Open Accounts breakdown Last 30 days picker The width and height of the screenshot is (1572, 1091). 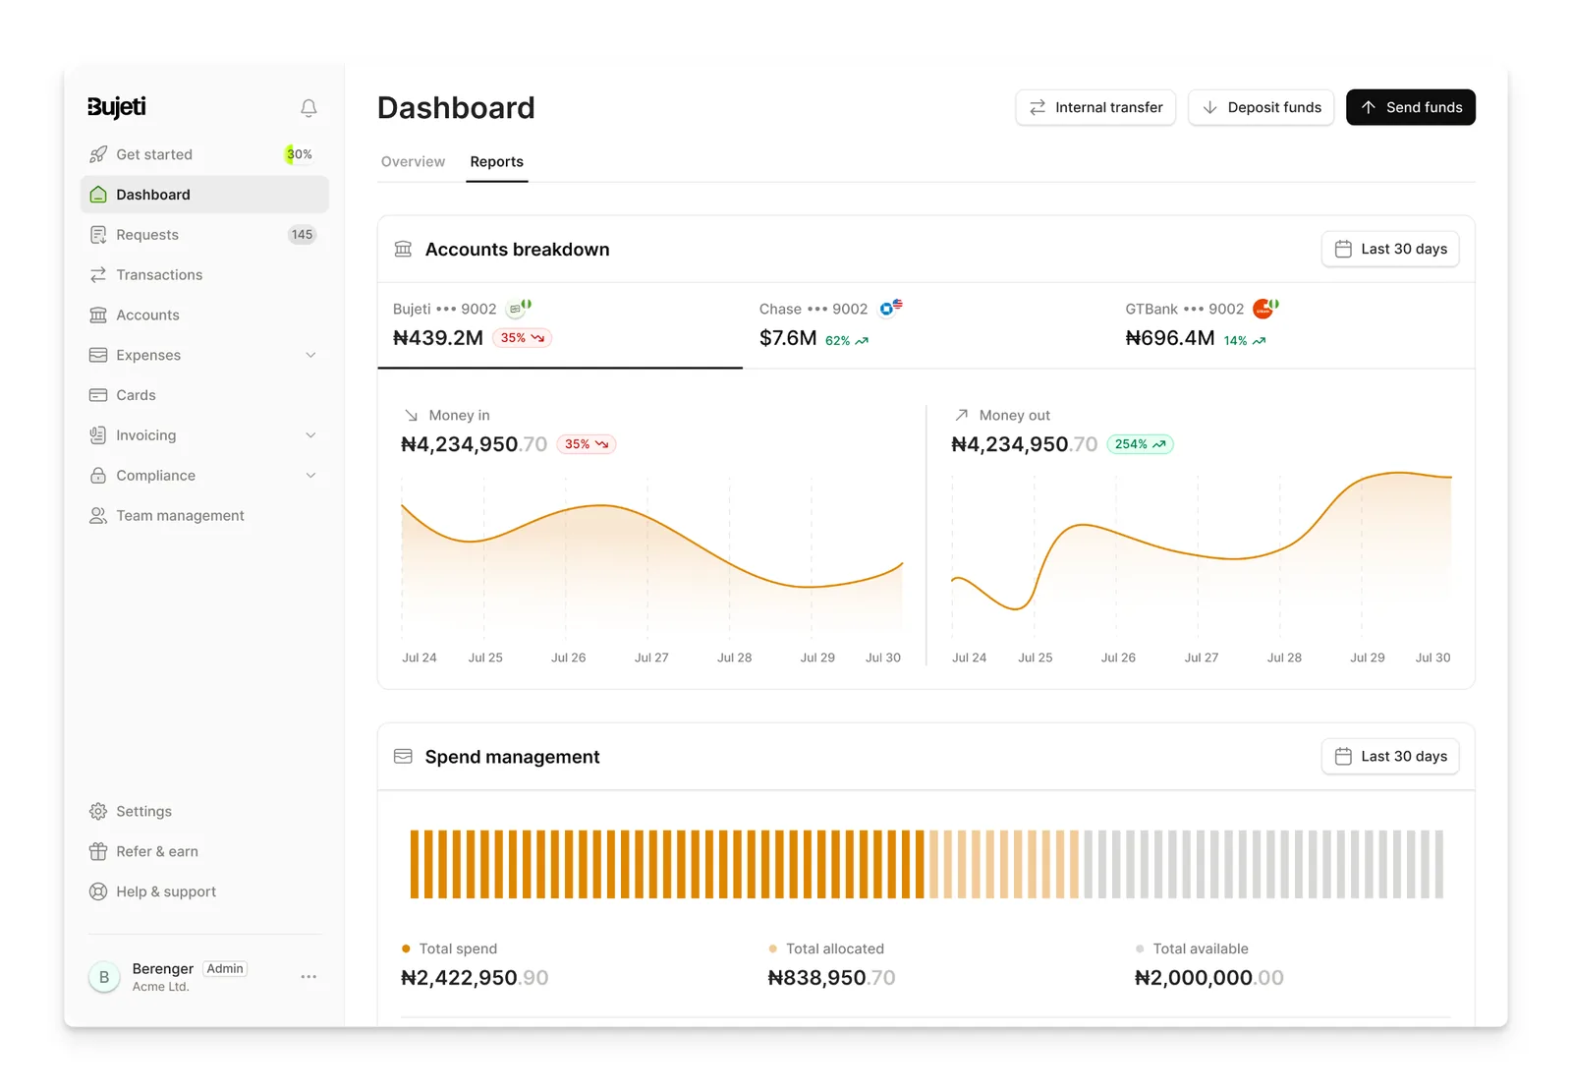pos(1390,250)
